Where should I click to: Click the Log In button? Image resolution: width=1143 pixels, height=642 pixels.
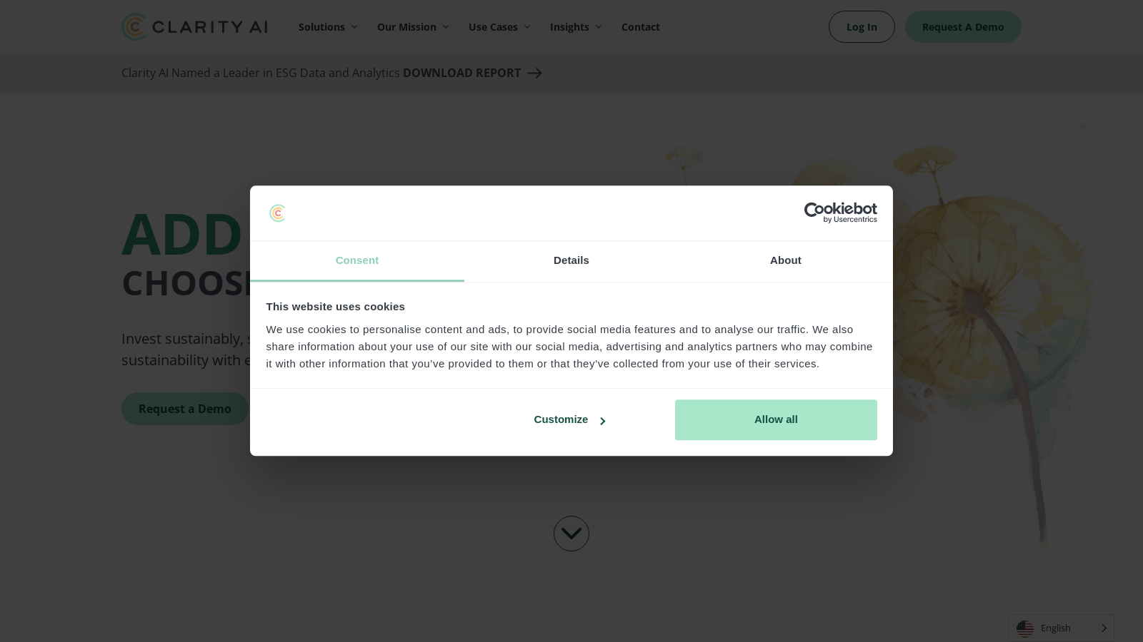coord(862,27)
